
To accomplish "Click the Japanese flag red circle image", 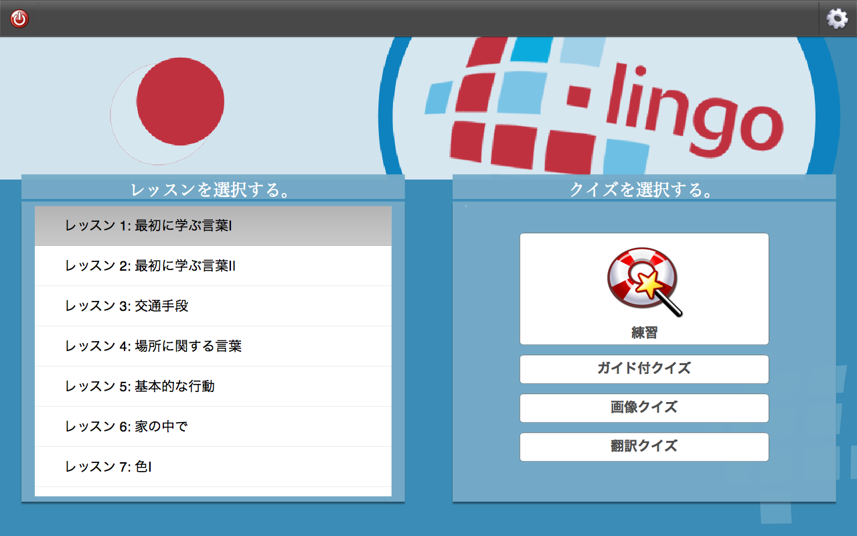I will click(x=180, y=102).
